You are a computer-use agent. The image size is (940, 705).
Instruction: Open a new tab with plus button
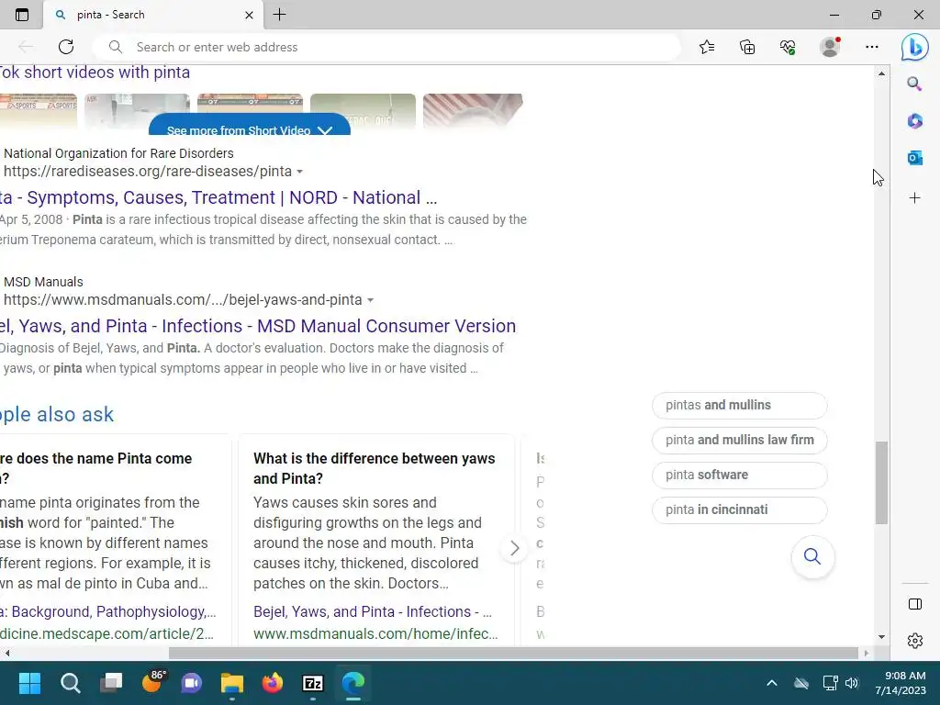tap(279, 15)
